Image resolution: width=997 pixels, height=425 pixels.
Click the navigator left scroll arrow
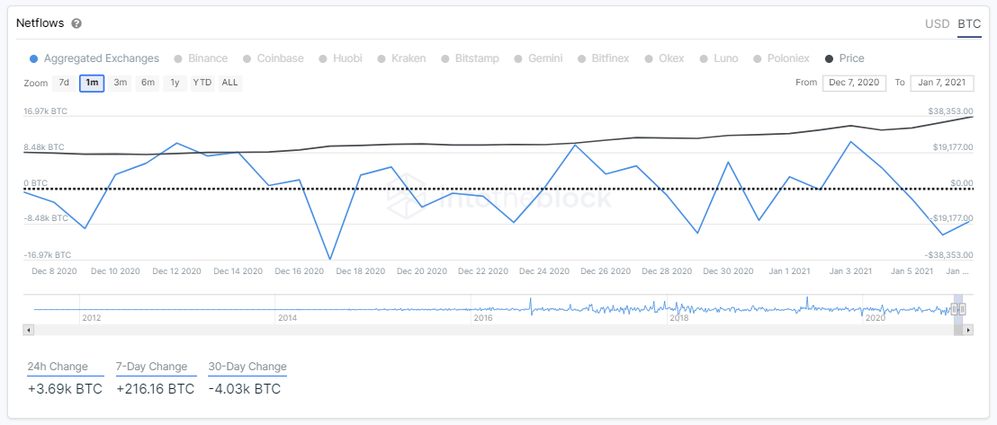pyautogui.click(x=28, y=331)
